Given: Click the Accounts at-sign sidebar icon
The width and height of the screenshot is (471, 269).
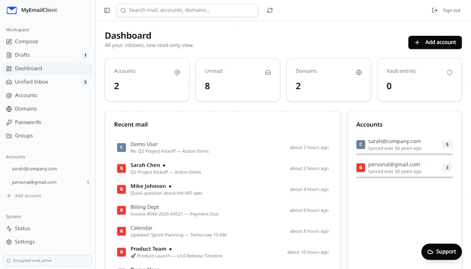Looking at the screenshot, I should [x=9, y=95].
